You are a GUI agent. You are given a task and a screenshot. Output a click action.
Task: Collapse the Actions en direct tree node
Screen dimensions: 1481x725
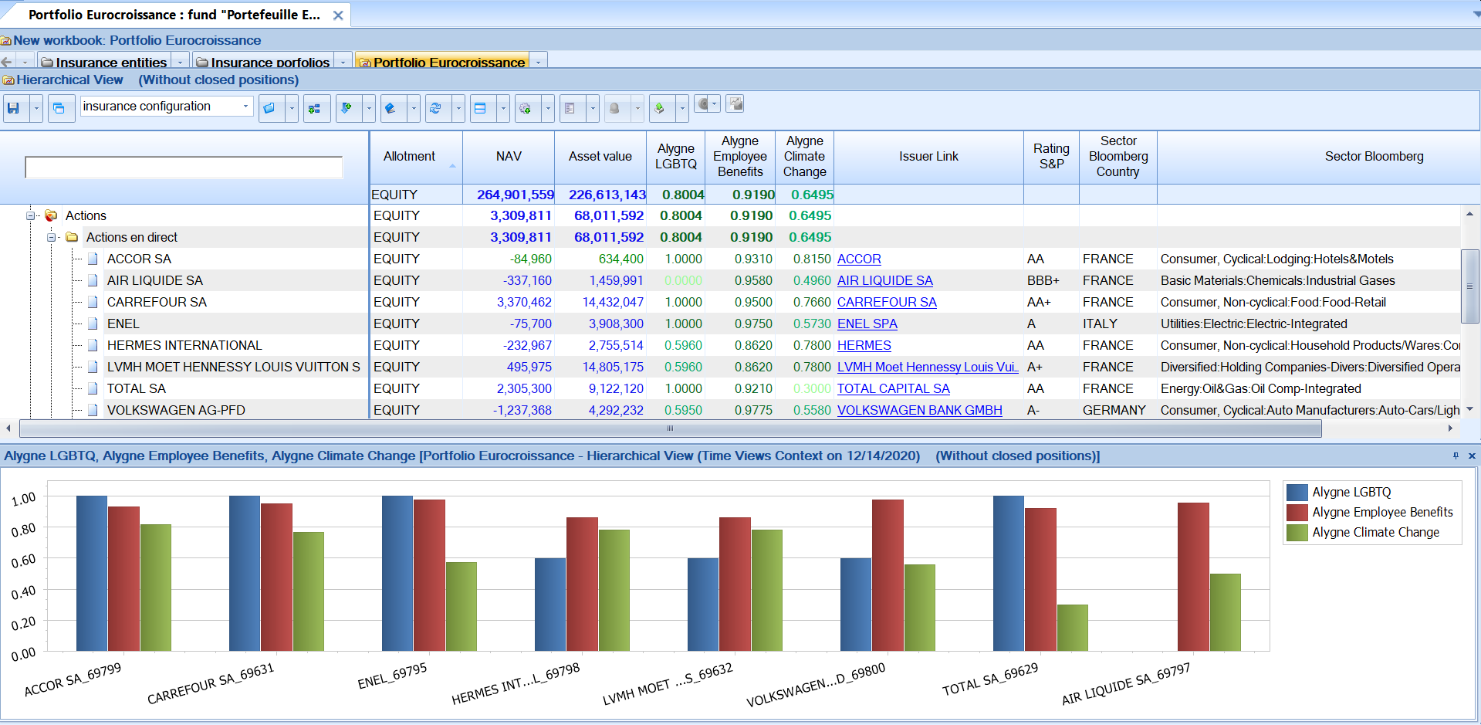(52, 237)
